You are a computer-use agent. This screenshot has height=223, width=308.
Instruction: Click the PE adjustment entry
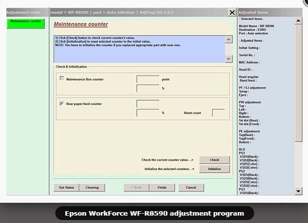(249, 131)
